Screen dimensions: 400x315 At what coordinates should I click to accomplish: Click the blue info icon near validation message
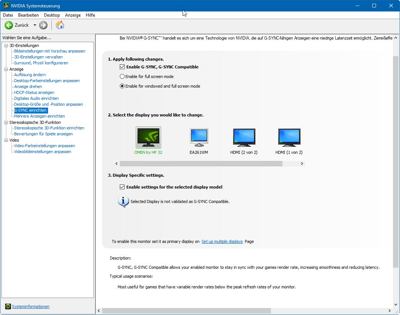click(123, 201)
